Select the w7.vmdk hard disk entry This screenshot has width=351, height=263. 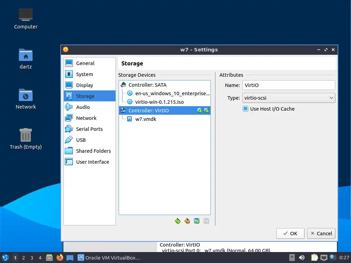pyautogui.click(x=168, y=119)
